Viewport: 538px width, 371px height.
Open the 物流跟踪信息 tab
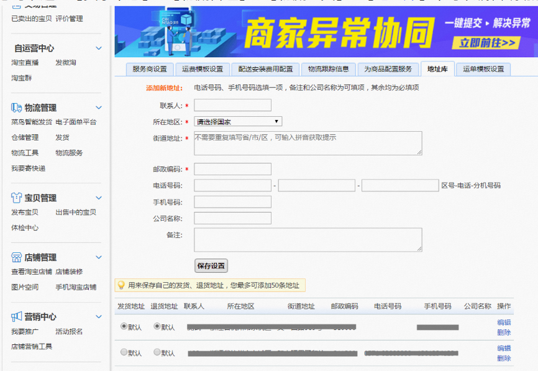click(329, 70)
